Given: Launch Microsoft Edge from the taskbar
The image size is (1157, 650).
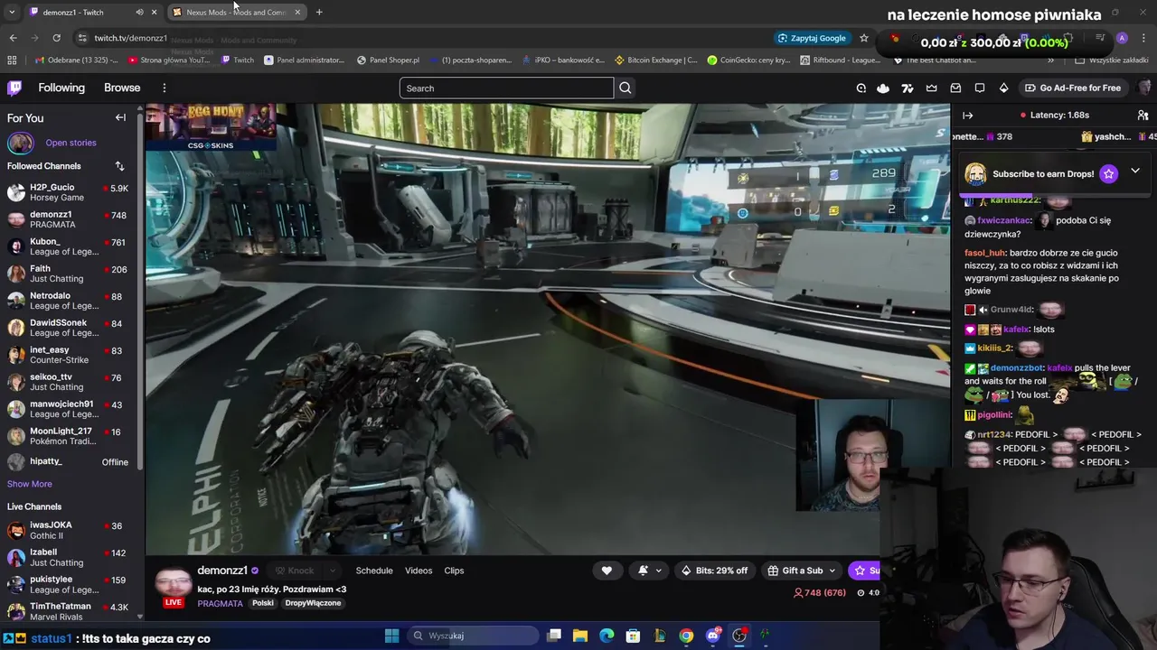Looking at the screenshot, I should pos(607,636).
